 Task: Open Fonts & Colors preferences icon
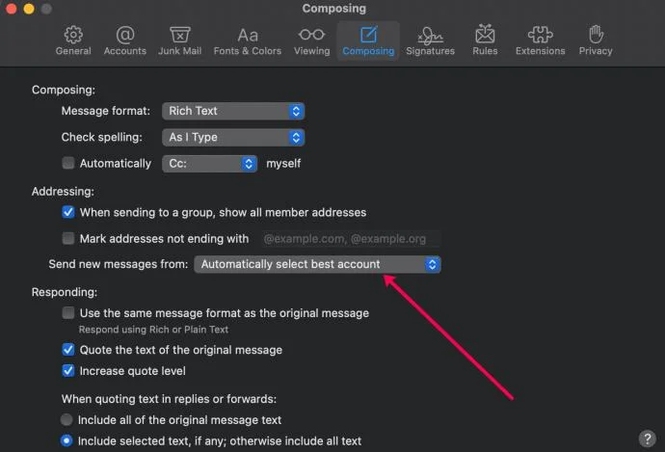coord(248,36)
